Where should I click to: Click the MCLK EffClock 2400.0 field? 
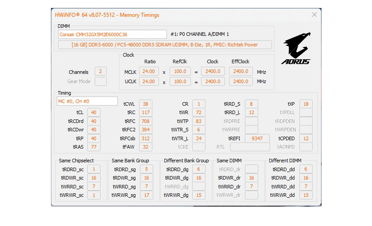tap(240, 72)
